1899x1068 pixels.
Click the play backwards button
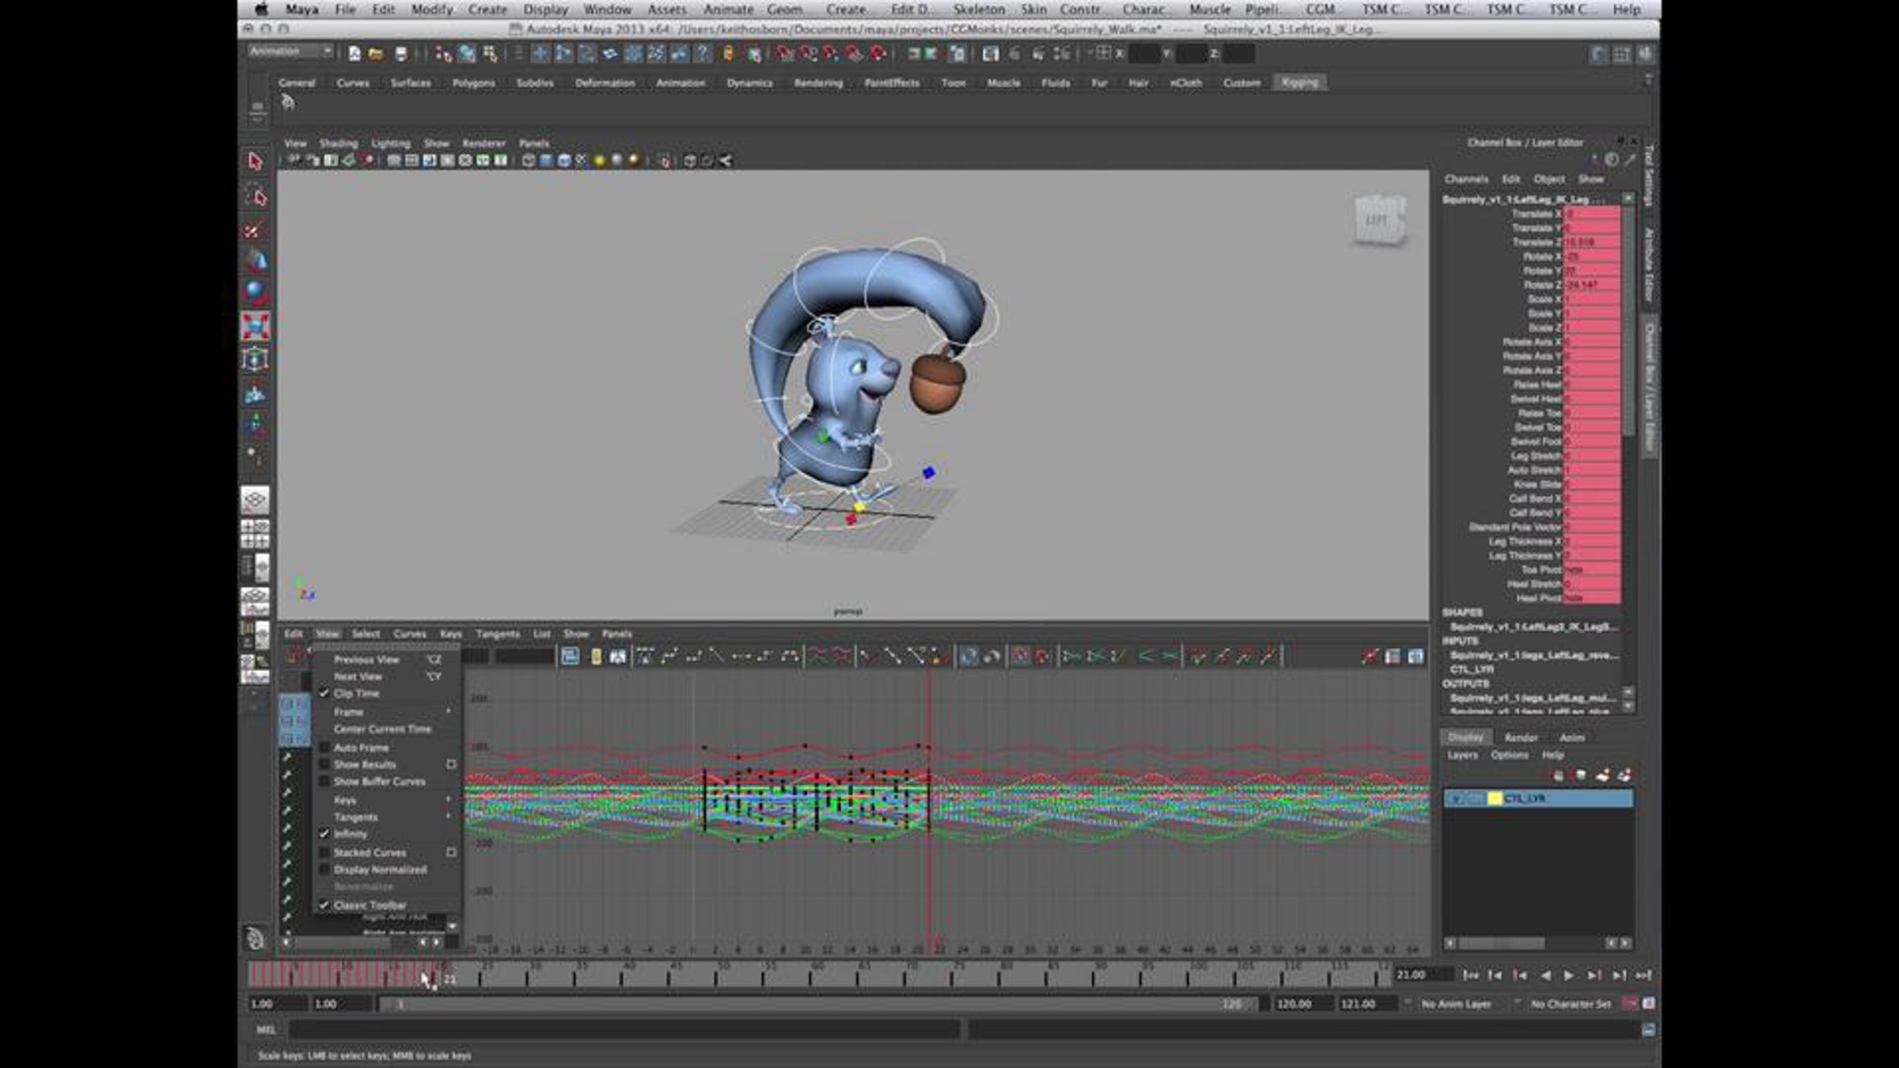[1545, 975]
